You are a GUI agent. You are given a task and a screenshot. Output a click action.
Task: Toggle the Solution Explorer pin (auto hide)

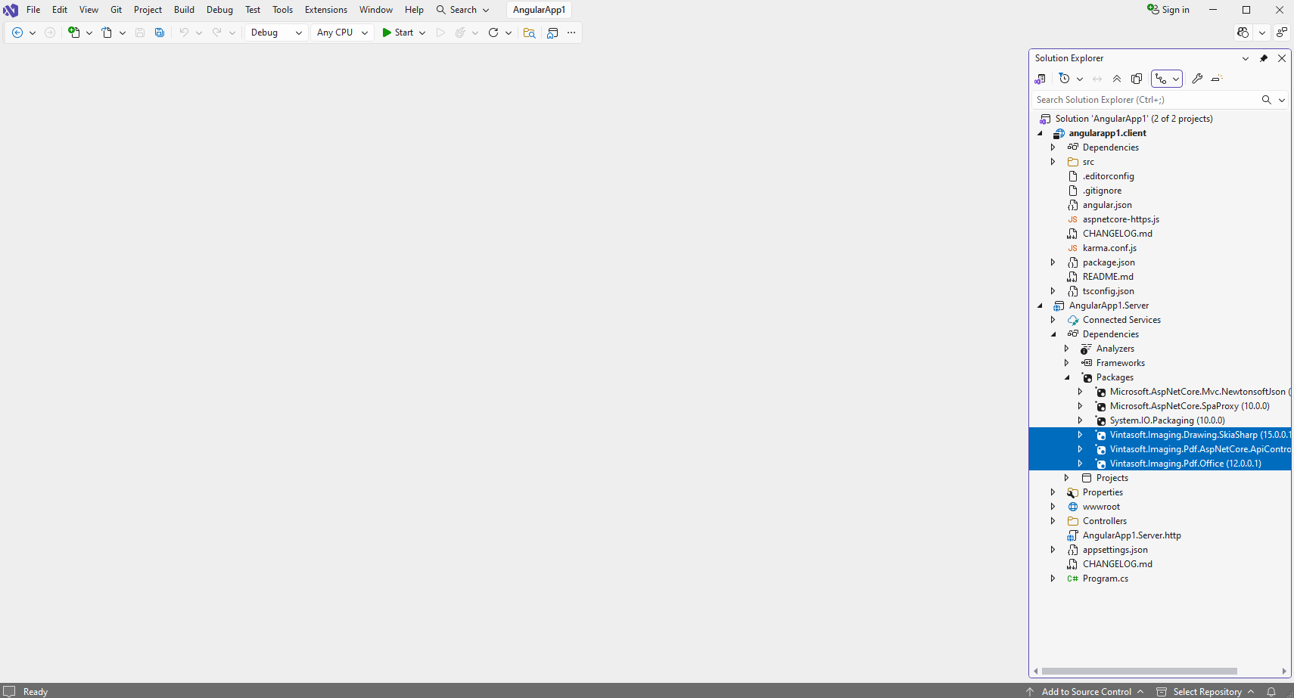click(1263, 58)
